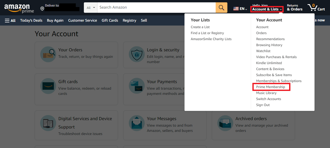Select Prime Membership
This screenshot has height=148, width=330.
[271, 87]
